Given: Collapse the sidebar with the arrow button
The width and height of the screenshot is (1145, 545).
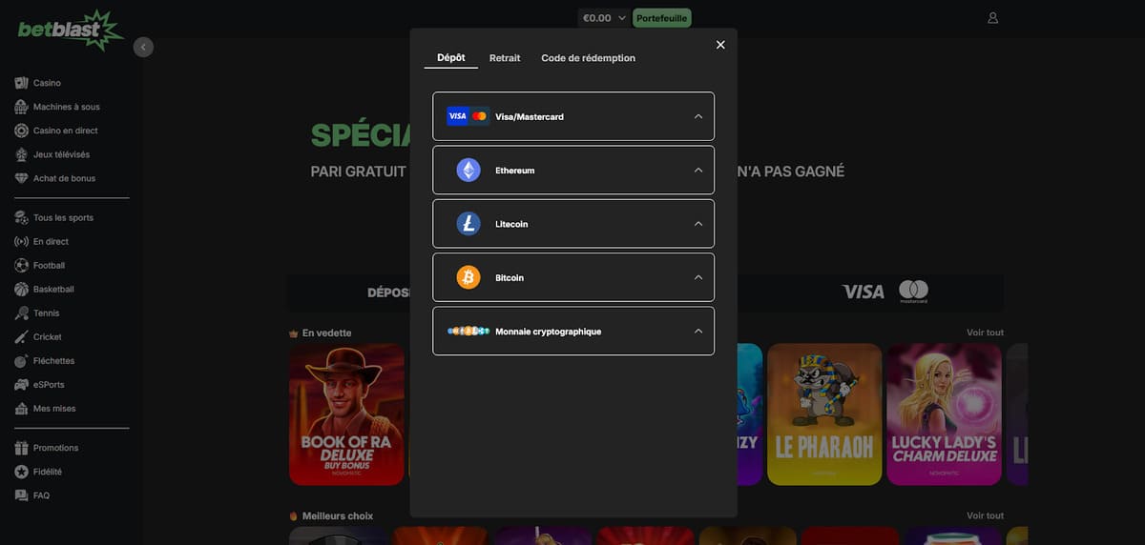Looking at the screenshot, I should pos(143,47).
